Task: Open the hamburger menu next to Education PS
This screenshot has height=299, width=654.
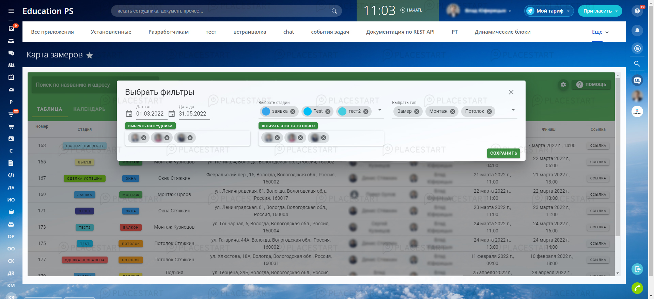Action: click(x=11, y=11)
